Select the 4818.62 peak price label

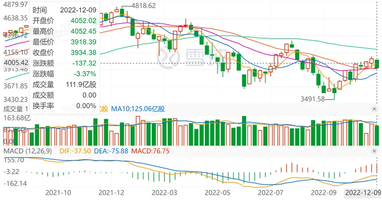(x=143, y=5)
